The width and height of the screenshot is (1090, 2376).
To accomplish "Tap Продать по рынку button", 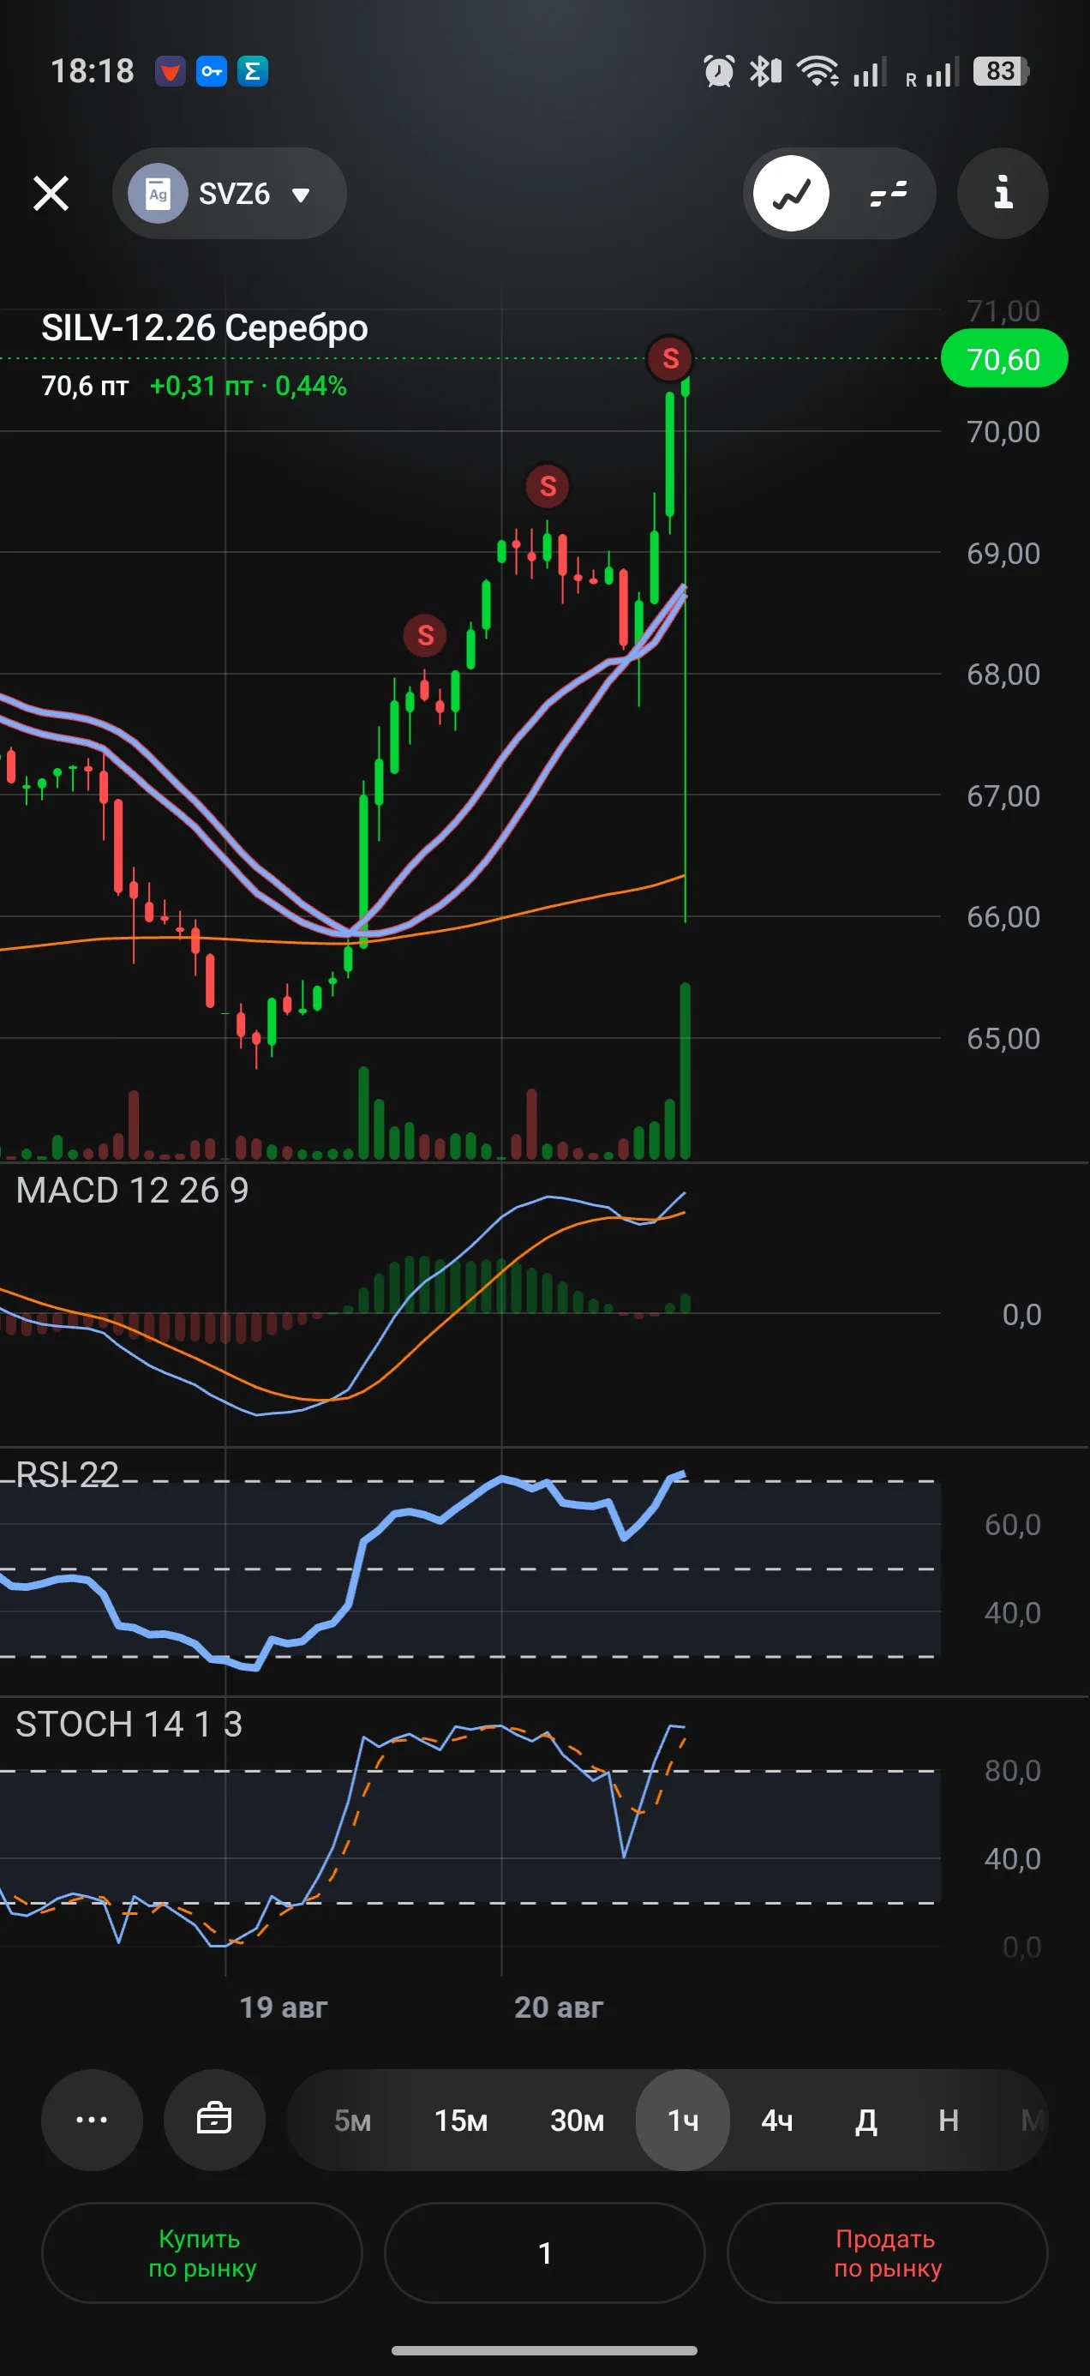I will pyautogui.click(x=887, y=2253).
